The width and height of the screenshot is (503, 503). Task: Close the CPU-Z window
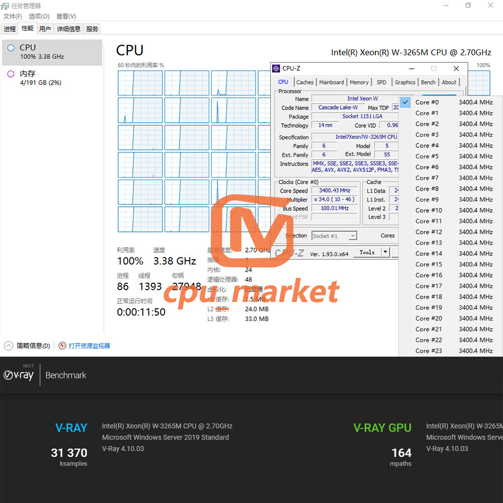pyautogui.click(x=456, y=68)
